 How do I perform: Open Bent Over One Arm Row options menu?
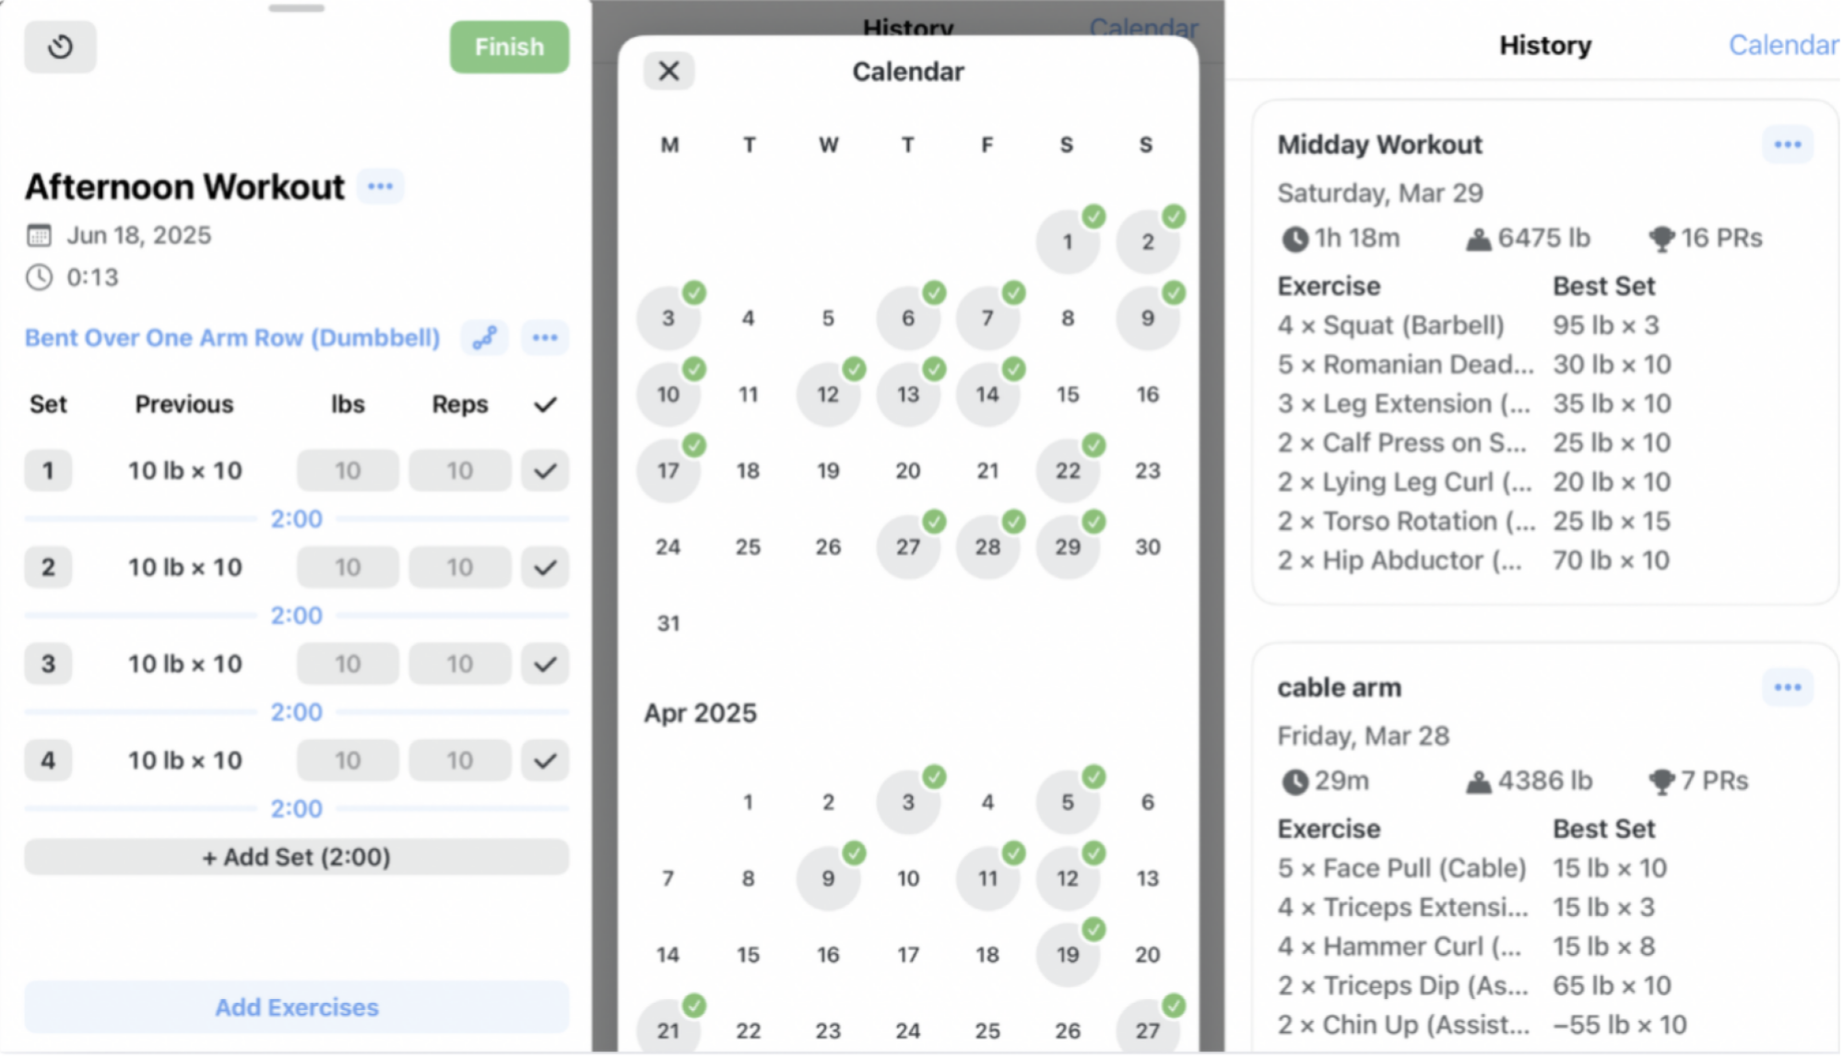[545, 338]
